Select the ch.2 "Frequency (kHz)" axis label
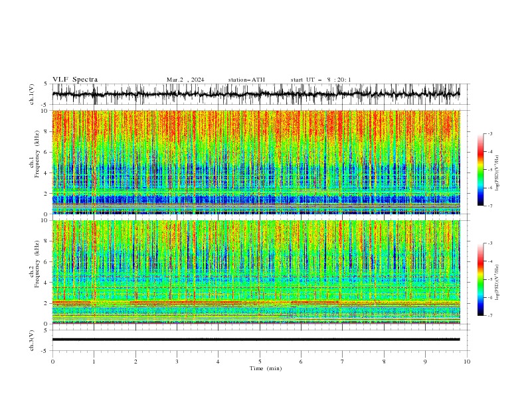 [37, 263]
